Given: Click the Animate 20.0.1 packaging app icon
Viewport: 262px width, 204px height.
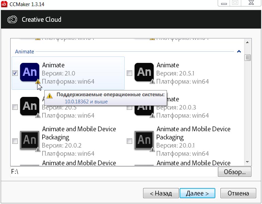Looking at the screenshot, I should [144, 140].
